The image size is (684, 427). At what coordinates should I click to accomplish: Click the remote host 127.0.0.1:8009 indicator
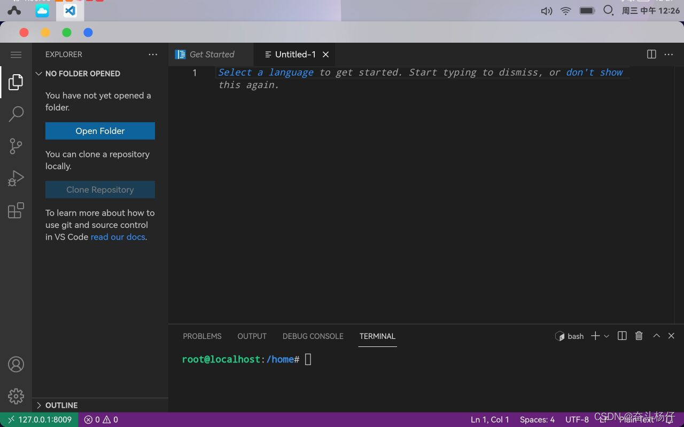coord(40,420)
